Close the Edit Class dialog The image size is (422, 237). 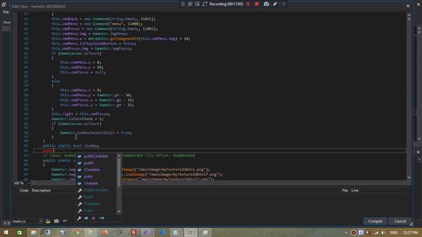(x=408, y=6)
